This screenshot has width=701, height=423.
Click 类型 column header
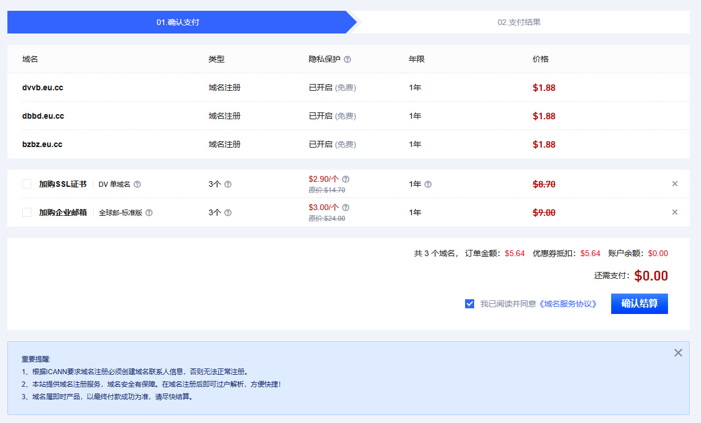point(217,59)
